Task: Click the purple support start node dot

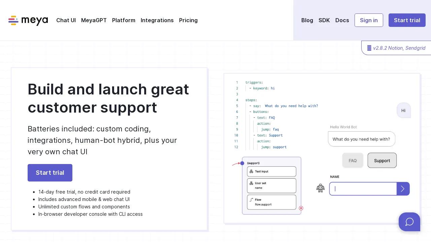Action: pyautogui.click(x=242, y=163)
